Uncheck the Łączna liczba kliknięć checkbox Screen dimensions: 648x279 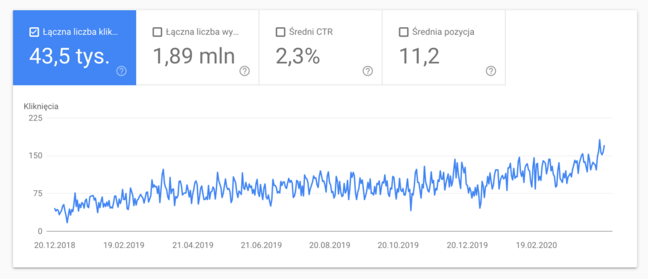point(34,32)
